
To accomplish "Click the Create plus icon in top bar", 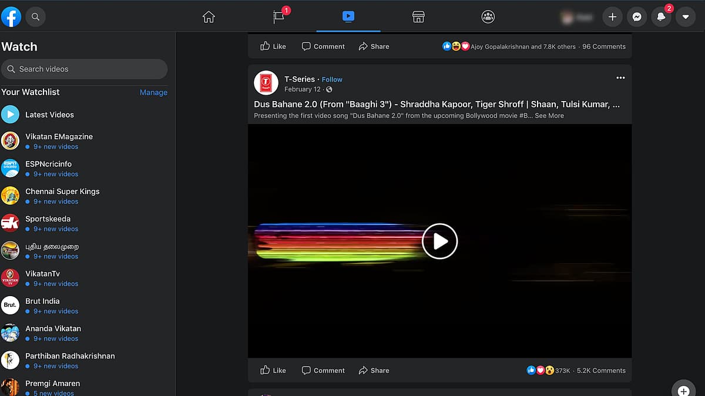I will click(613, 16).
